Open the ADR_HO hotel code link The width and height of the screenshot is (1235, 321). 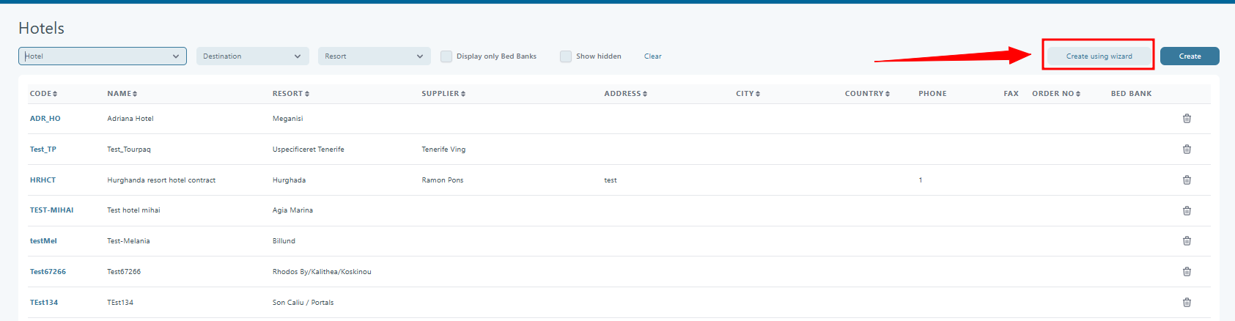(45, 119)
